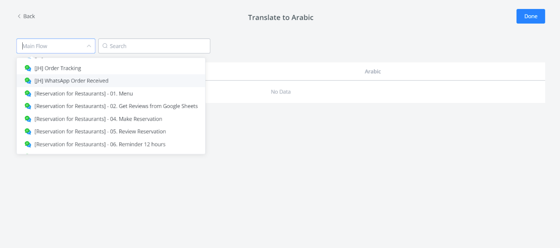Choose [JH] WhatsApp Order Received flow
The width and height of the screenshot is (560, 248).
click(71, 81)
